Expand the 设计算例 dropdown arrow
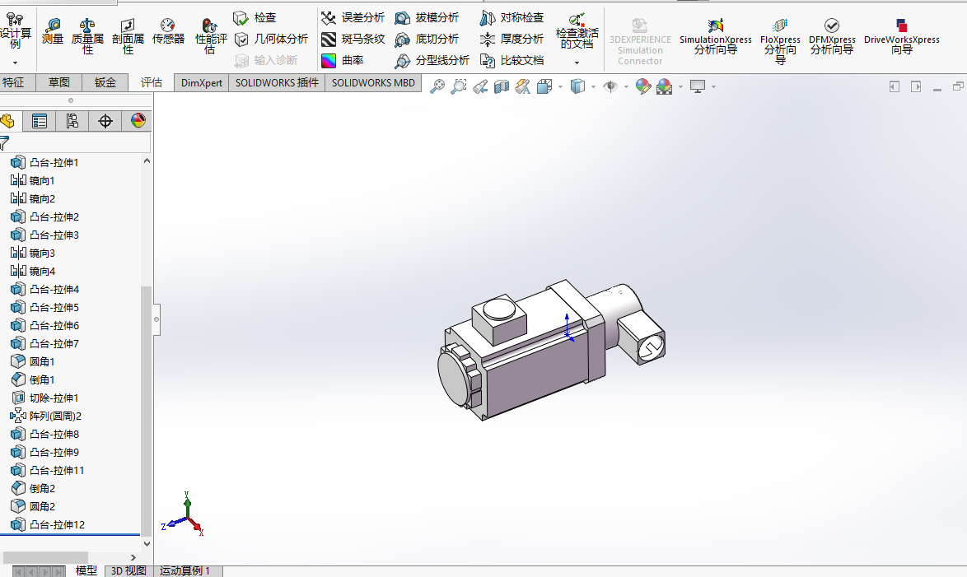Screen dimensions: 967x577 point(15,63)
